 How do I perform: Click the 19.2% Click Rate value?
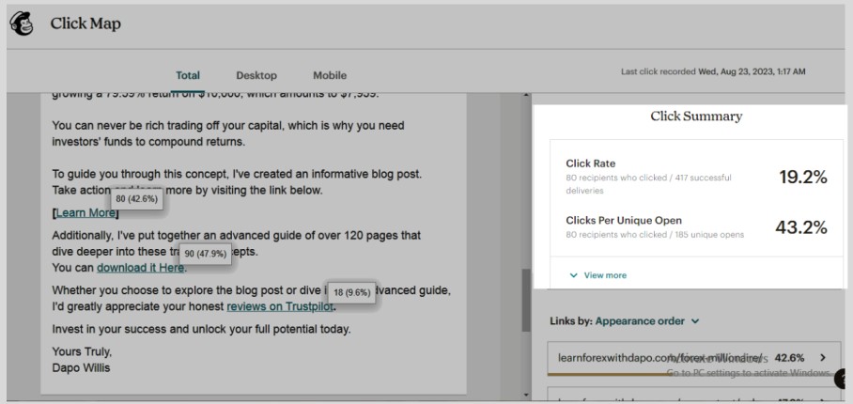(803, 177)
